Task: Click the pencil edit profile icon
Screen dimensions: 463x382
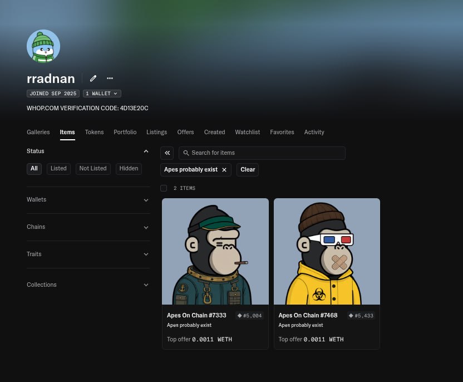Action: point(93,79)
